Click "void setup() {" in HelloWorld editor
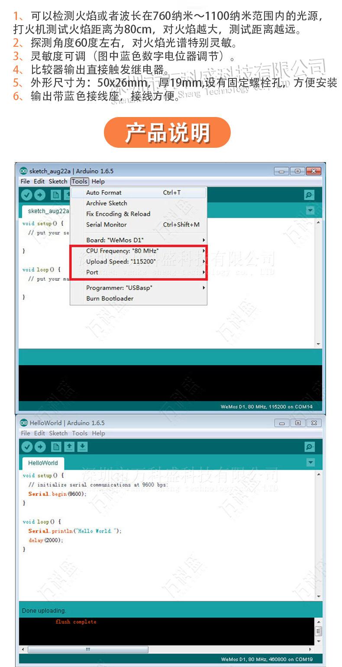The width and height of the screenshot is (342, 667). pyautogui.click(x=43, y=475)
